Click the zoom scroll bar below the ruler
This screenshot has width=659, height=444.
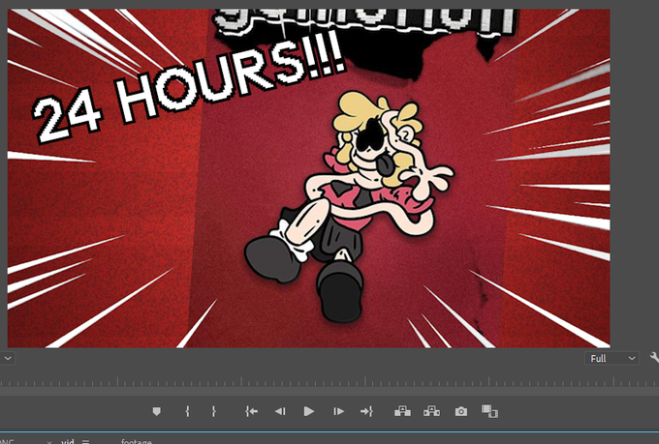[329, 391]
